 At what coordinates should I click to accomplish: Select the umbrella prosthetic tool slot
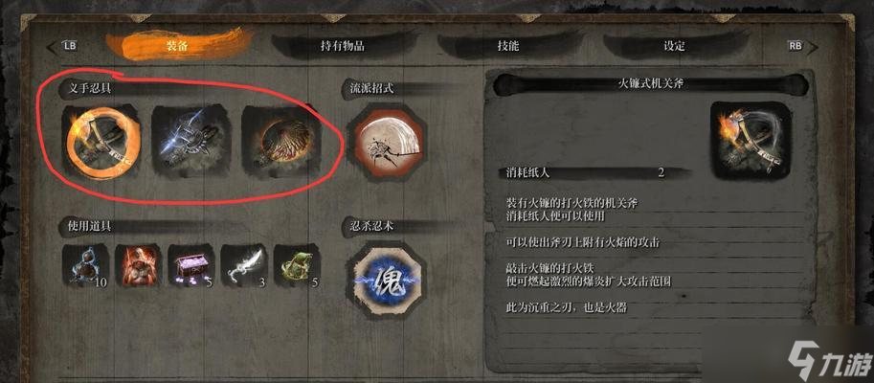point(281,139)
